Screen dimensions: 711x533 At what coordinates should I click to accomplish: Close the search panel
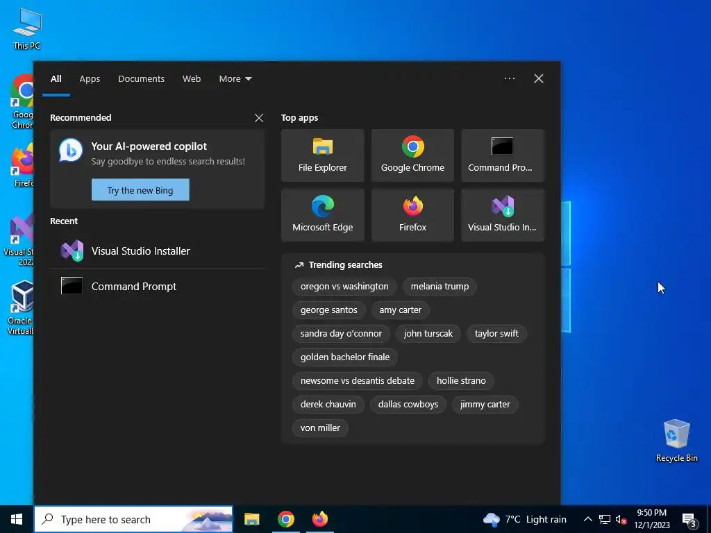point(539,78)
